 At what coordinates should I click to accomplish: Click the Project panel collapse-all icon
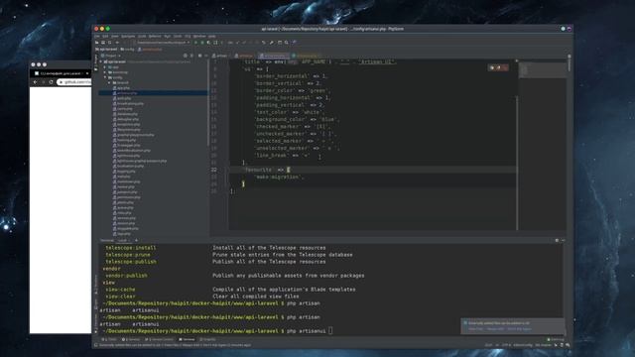(x=191, y=56)
